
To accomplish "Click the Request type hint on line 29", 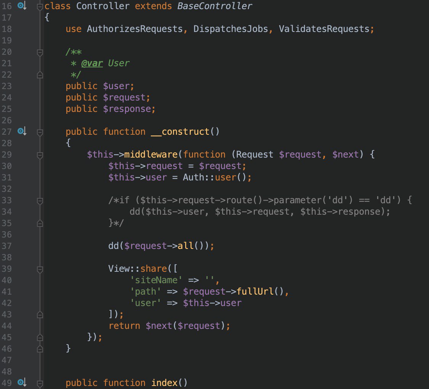I will tap(255, 155).
